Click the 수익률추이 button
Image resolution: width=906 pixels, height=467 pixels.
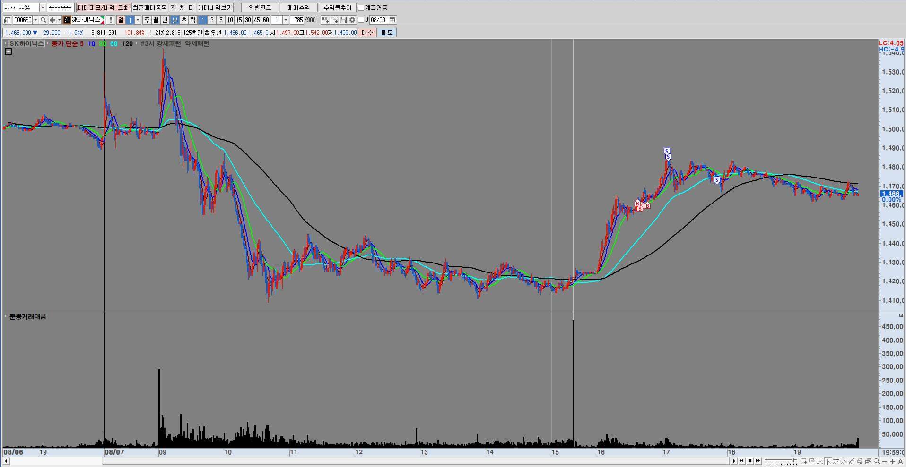click(337, 8)
